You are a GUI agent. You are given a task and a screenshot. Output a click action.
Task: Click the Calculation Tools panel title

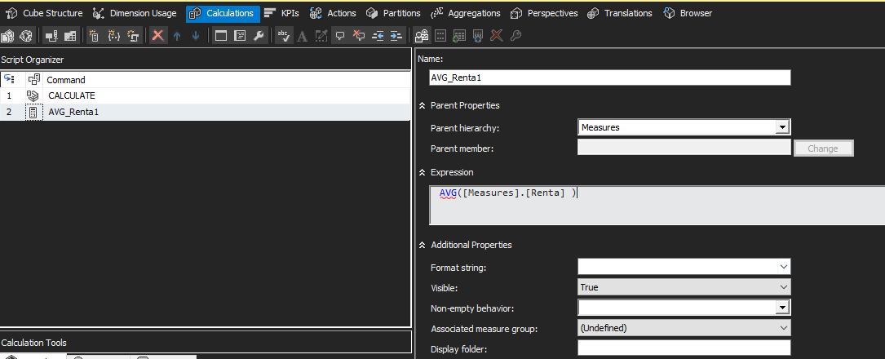point(34,343)
